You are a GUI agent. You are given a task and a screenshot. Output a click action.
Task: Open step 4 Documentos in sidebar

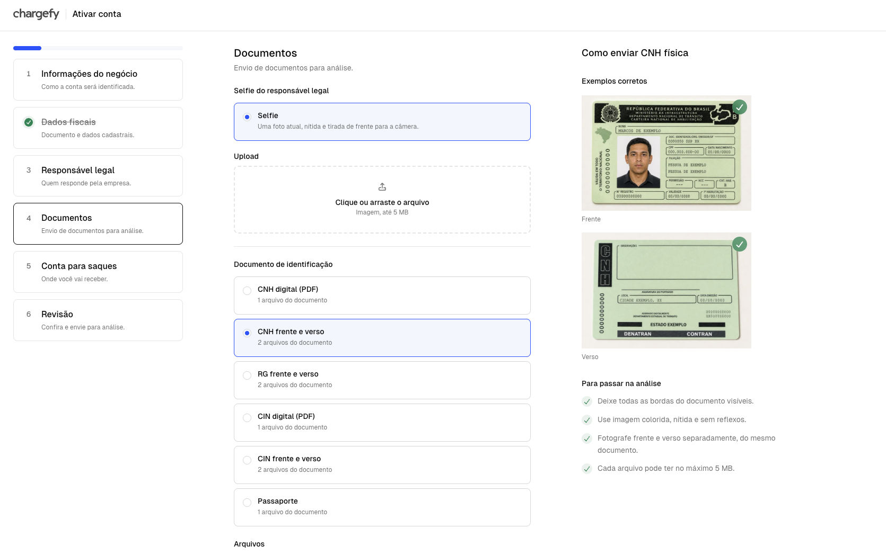[98, 223]
